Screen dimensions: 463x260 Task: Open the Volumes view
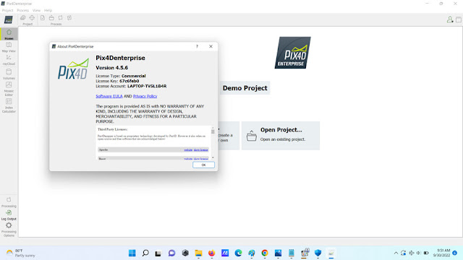point(9,74)
